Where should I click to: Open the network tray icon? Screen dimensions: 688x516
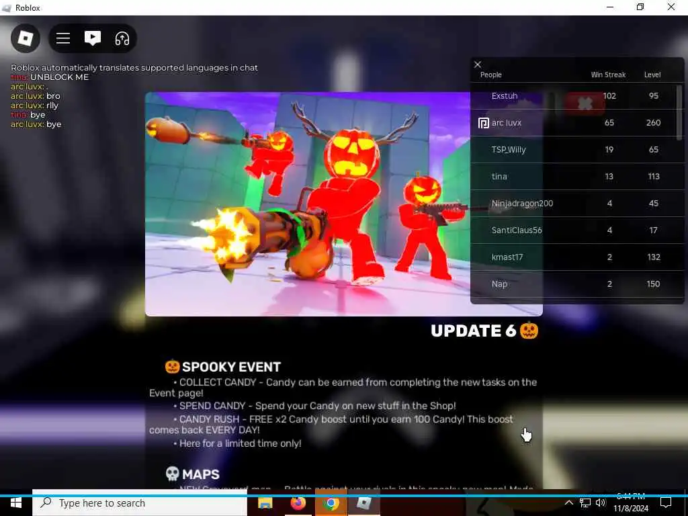click(x=585, y=503)
